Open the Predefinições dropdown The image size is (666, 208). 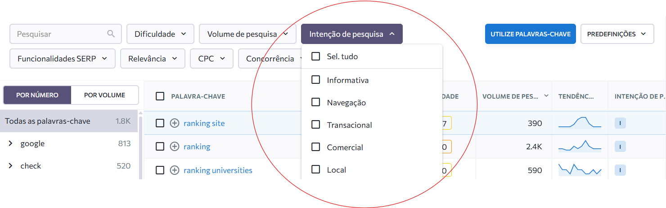tap(616, 34)
